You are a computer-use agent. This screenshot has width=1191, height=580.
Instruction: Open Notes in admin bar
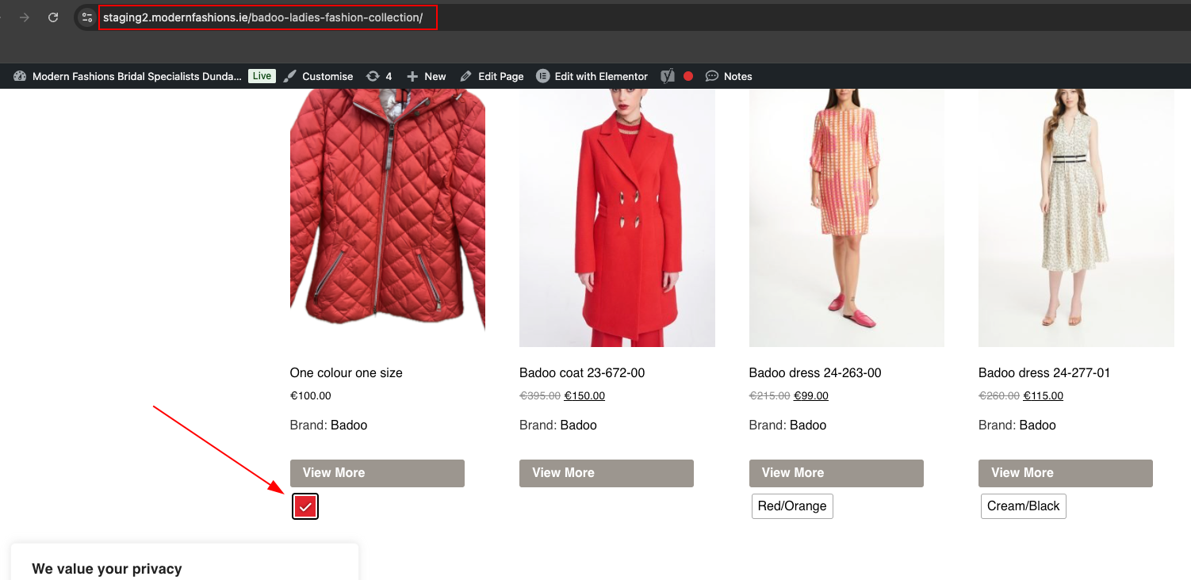[x=737, y=76]
